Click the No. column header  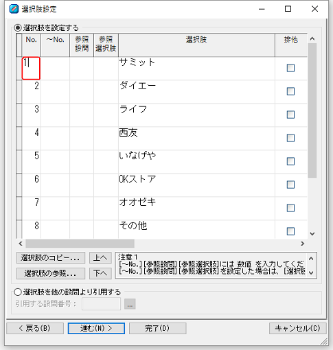(32, 45)
